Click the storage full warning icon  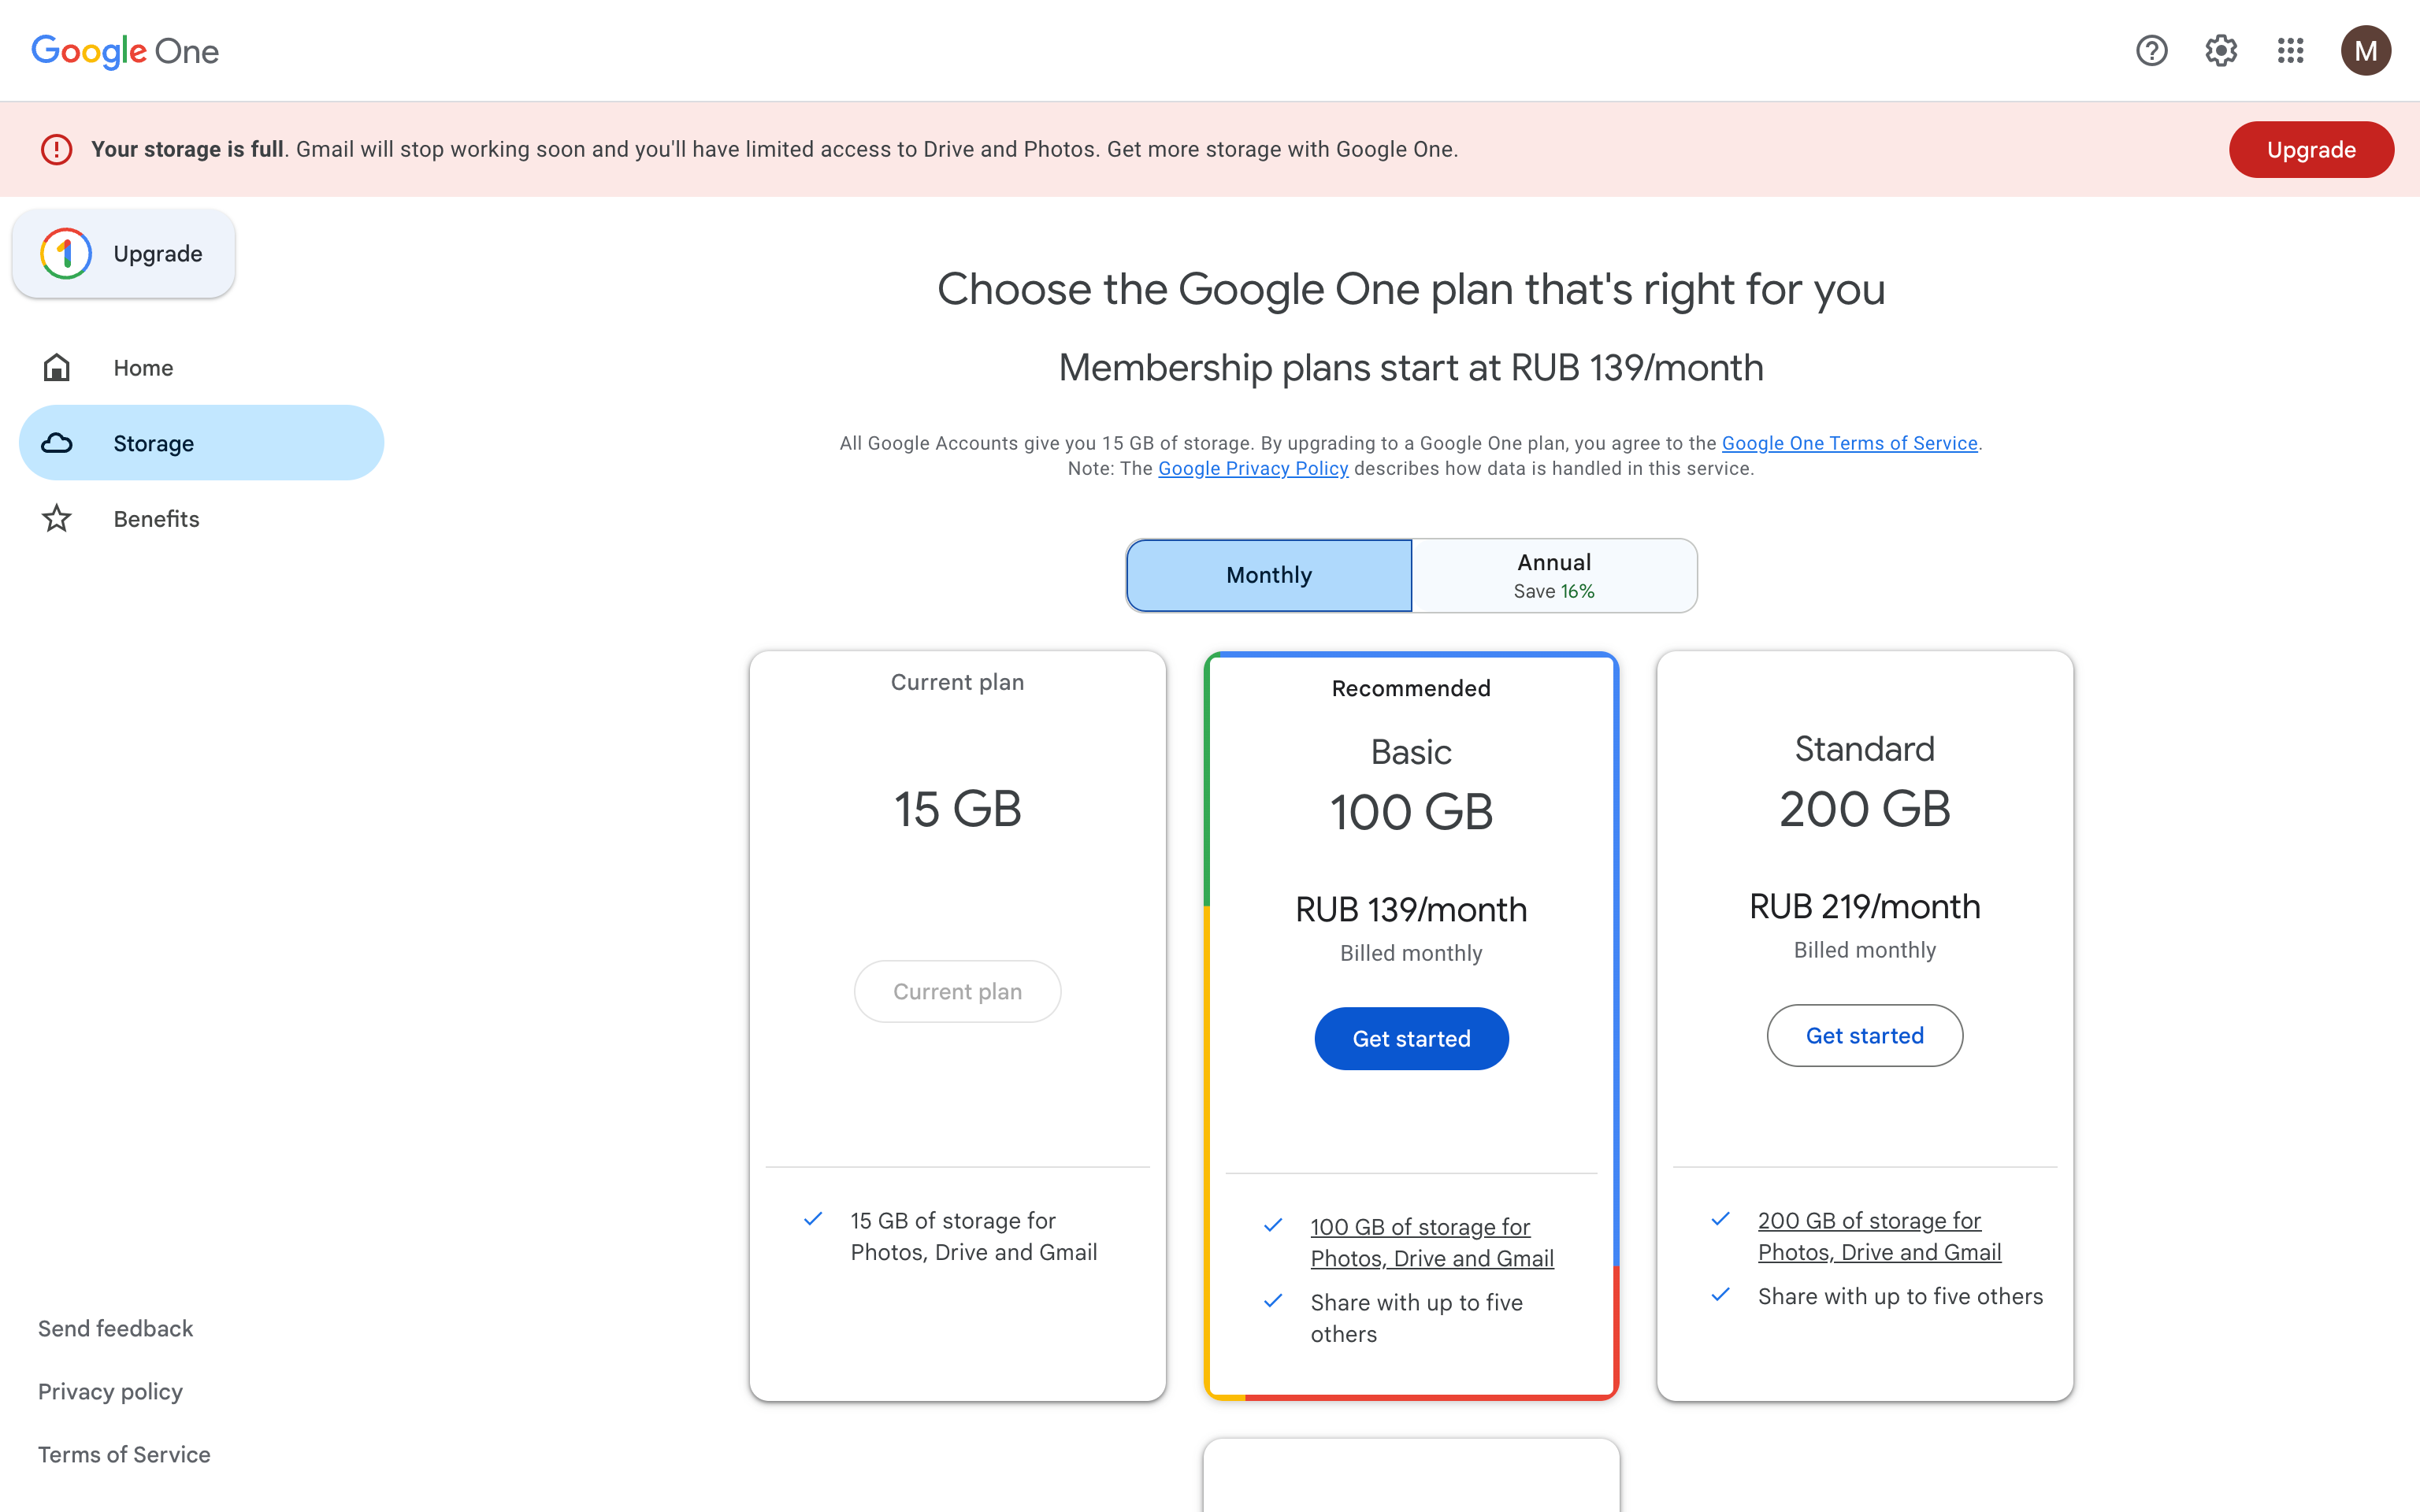pyautogui.click(x=57, y=149)
